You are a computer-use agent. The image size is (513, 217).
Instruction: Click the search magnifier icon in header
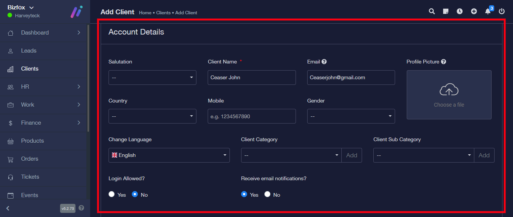pos(432,11)
